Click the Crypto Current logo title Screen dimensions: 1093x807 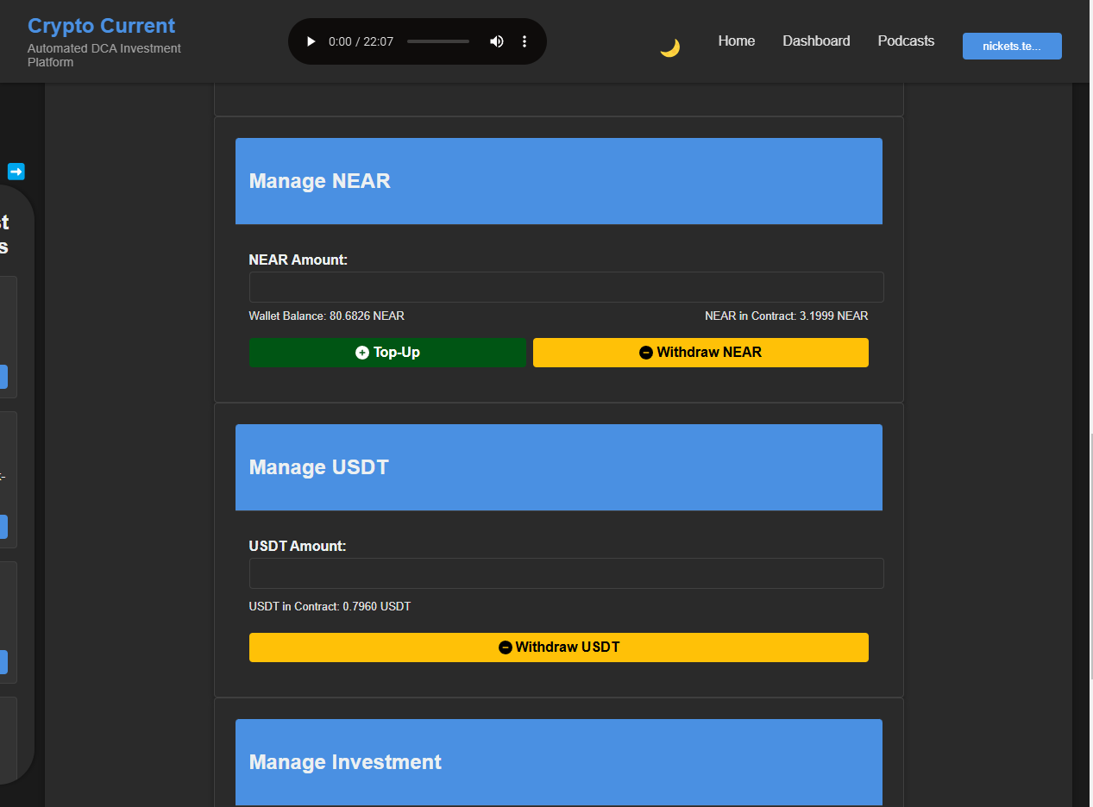[x=102, y=26]
